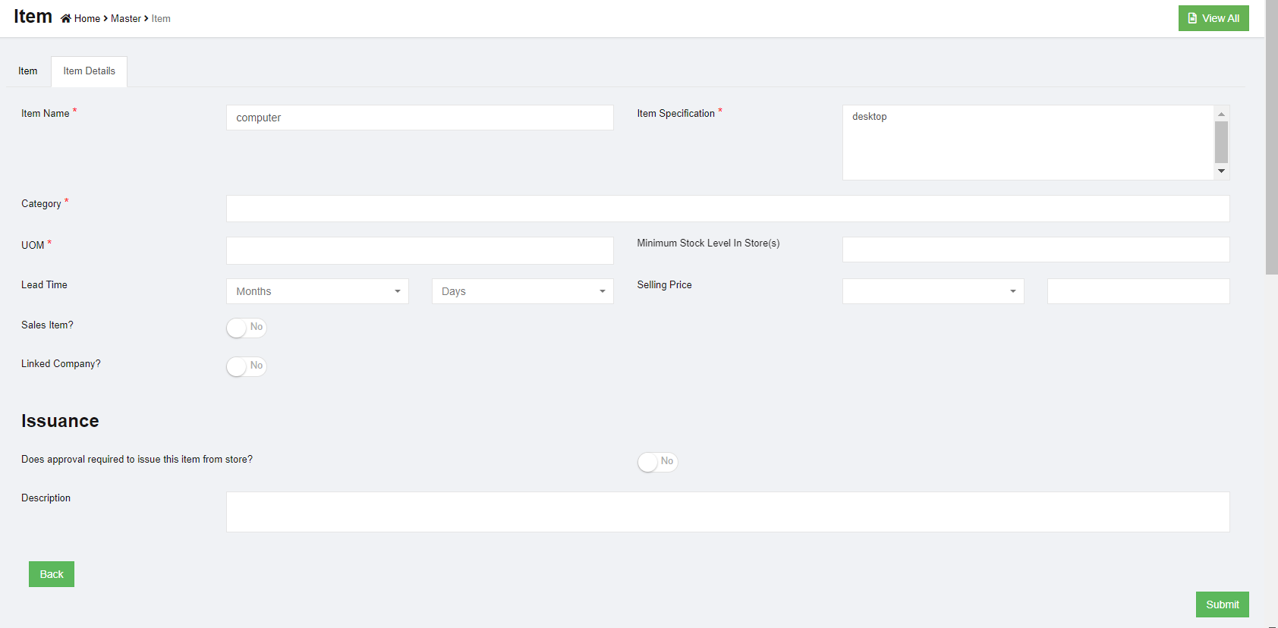Open the Master breadcrumb link
The image size is (1278, 628).
pos(125,18)
